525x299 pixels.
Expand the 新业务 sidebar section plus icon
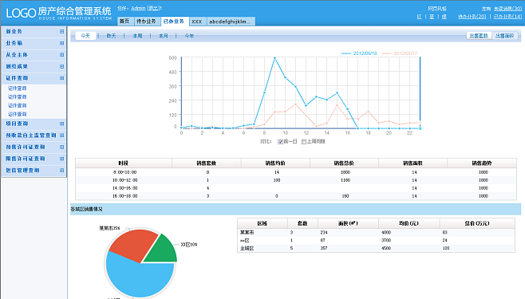[61, 31]
